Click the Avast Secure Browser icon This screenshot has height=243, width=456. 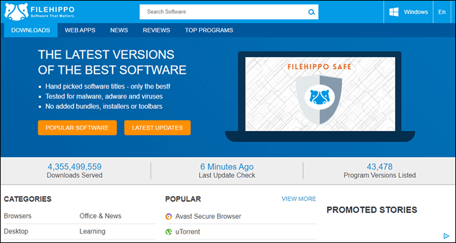[x=169, y=216]
